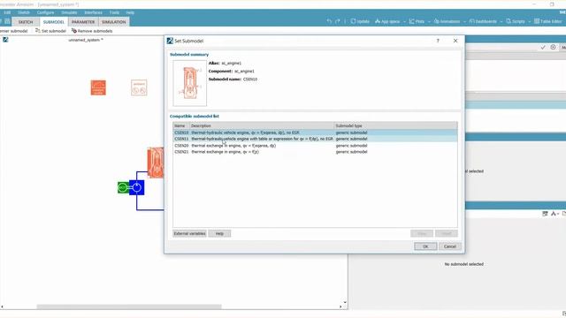The width and height of the screenshot is (566, 318).
Task: Open Animations from the toolbar
Action: [447, 21]
